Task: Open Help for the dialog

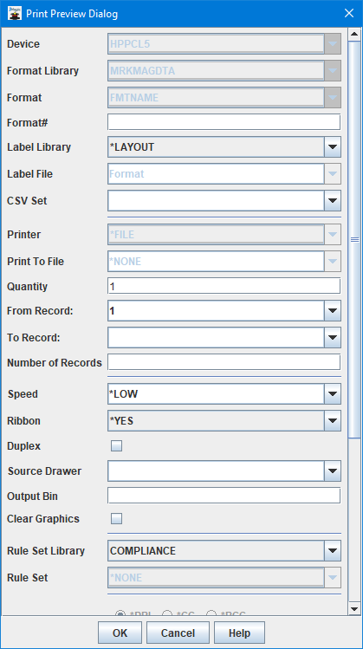Action: (x=239, y=633)
